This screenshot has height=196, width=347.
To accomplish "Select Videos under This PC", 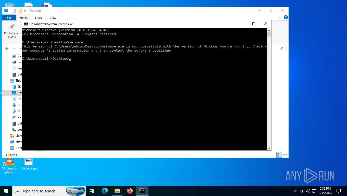I will click(17, 124).
